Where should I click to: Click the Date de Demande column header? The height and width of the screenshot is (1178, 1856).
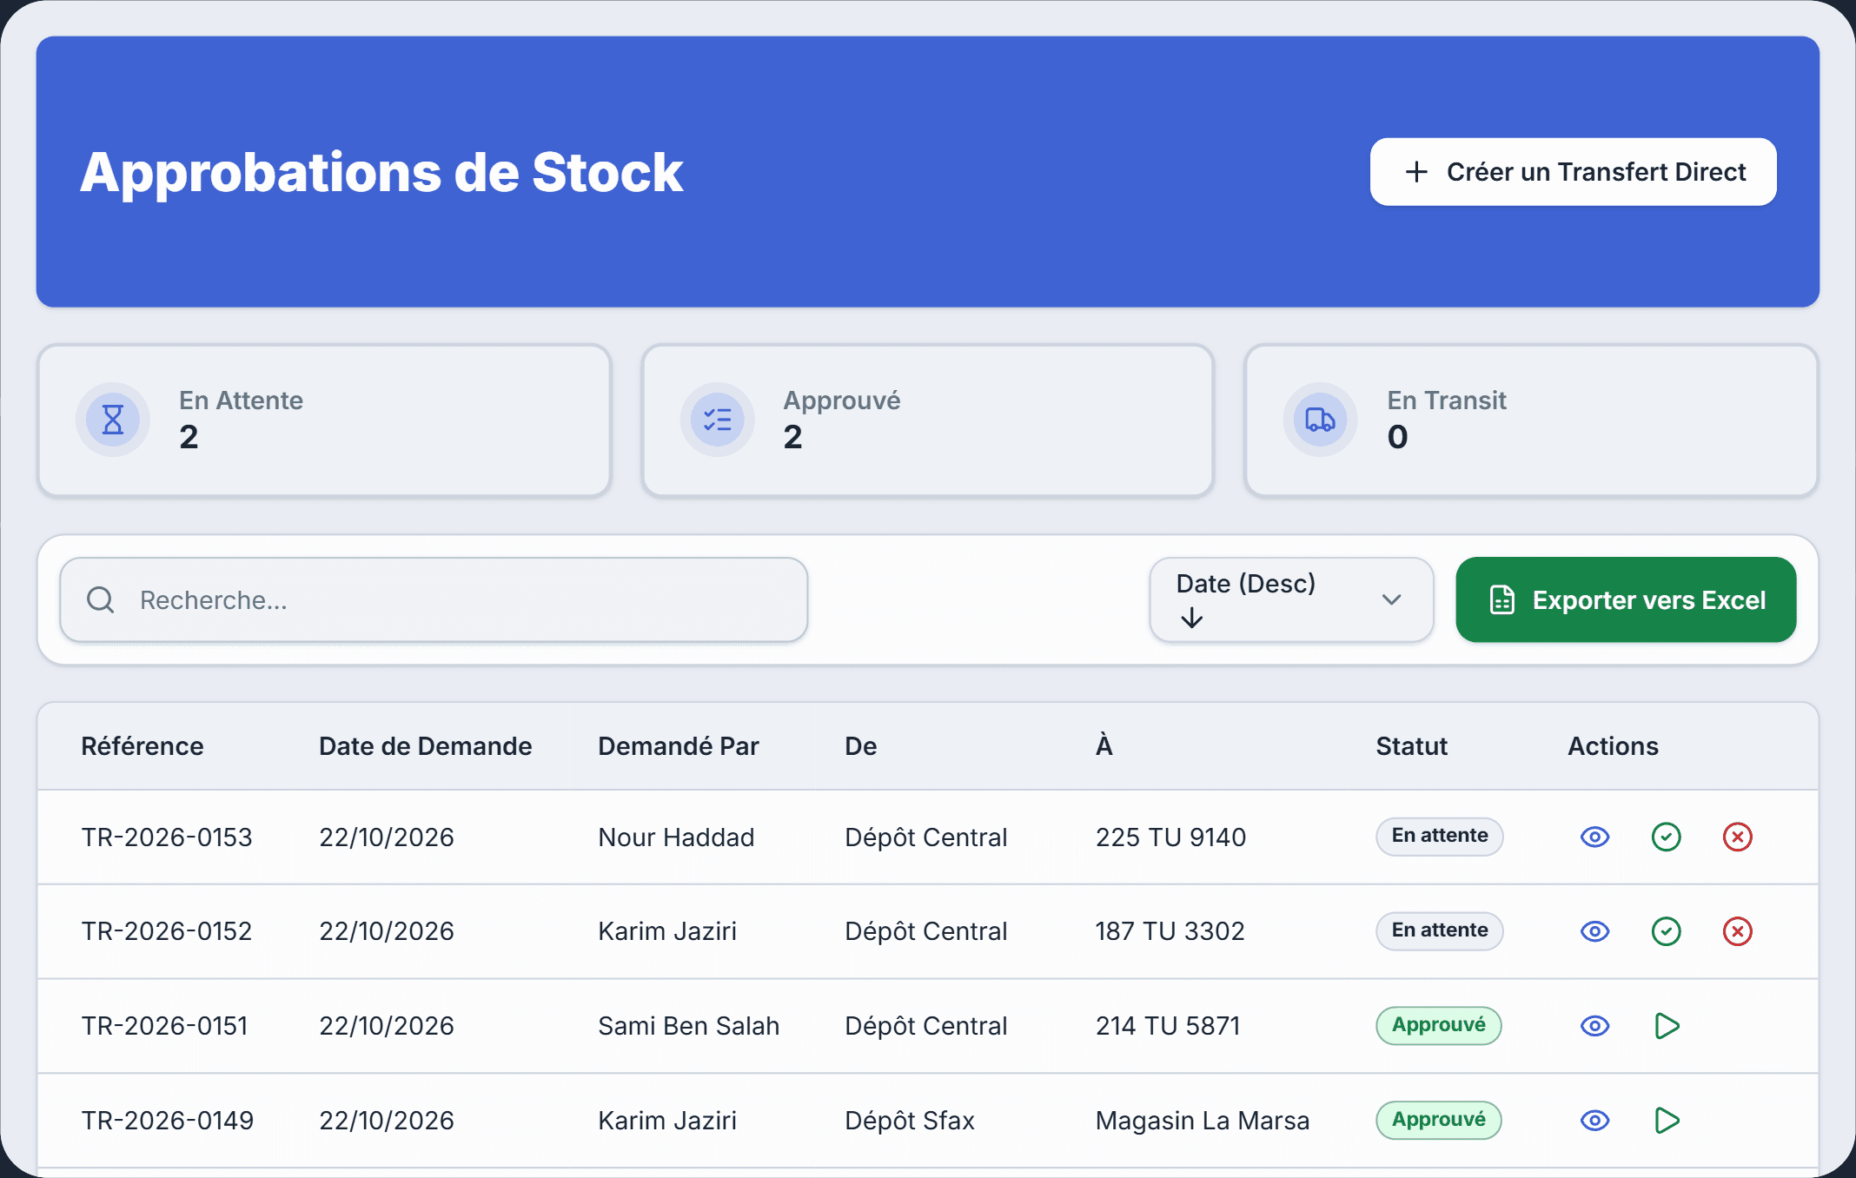pyautogui.click(x=425, y=746)
